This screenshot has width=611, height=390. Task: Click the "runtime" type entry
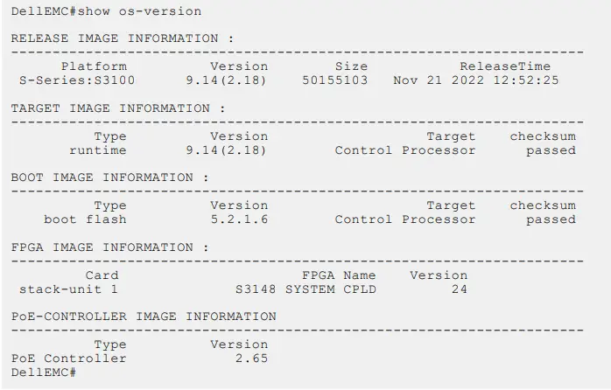point(97,150)
